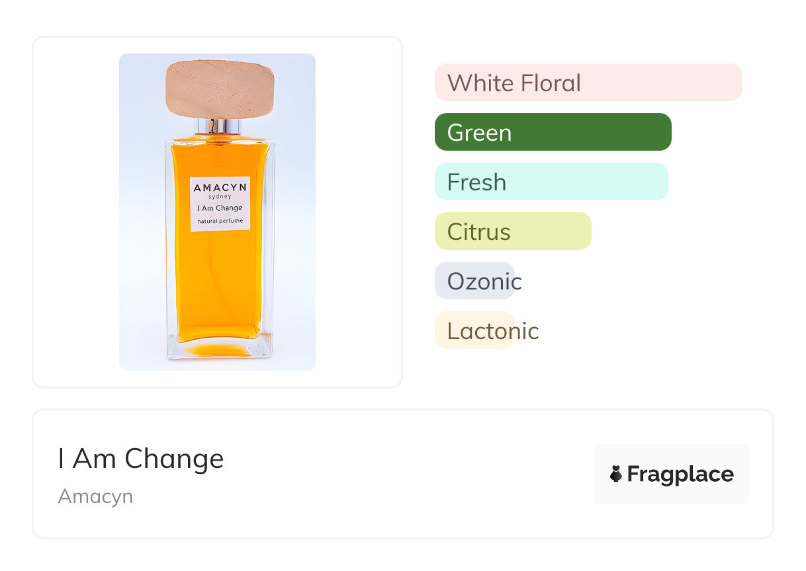Image resolution: width=806 pixels, height=571 pixels.
Task: Open the Amacyn brand name under the heading
Action: pos(95,496)
